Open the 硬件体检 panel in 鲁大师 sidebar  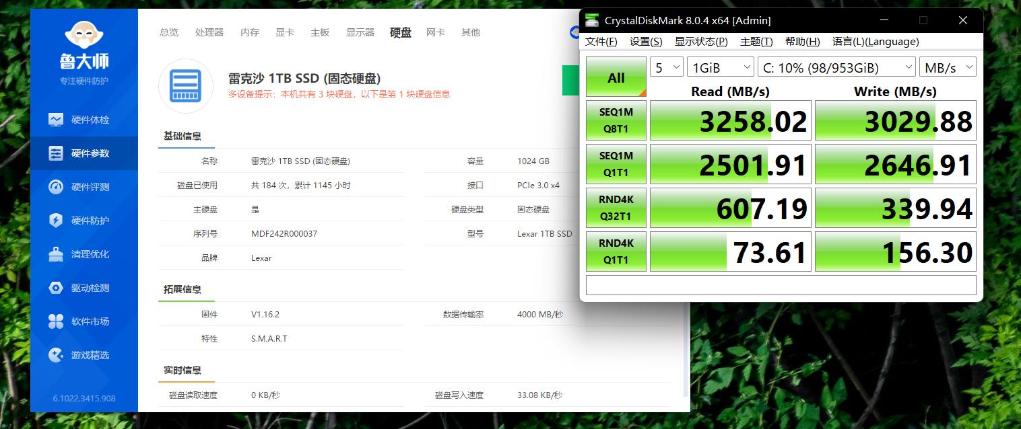[84, 119]
